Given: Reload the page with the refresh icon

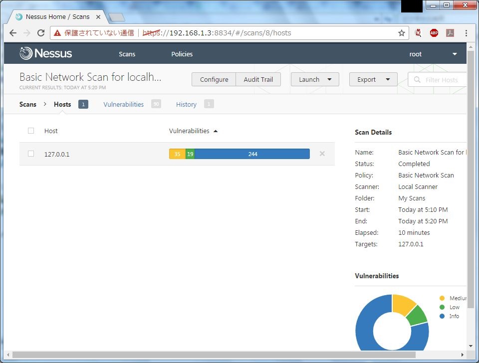Looking at the screenshot, I should tap(41, 33).
